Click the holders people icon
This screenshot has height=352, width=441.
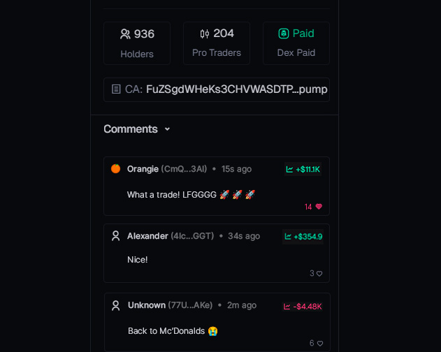pyautogui.click(x=125, y=34)
